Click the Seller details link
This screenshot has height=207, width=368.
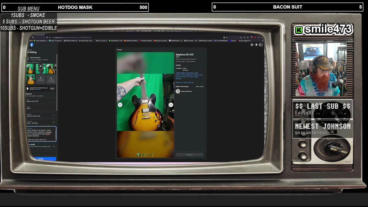(x=200, y=87)
